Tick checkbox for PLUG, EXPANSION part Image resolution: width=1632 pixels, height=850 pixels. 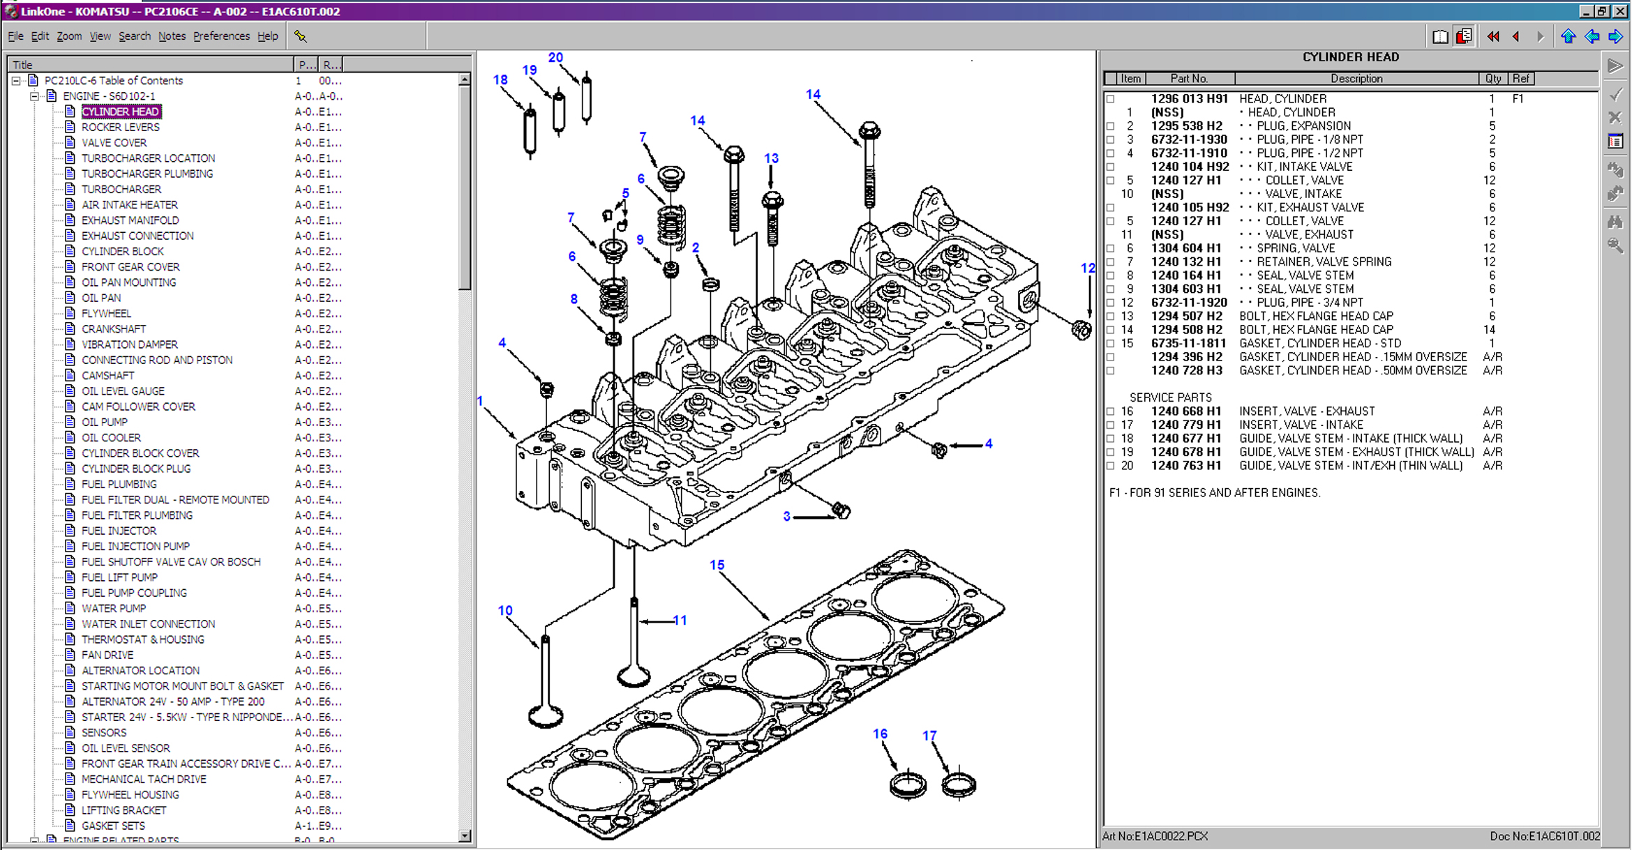1110,126
